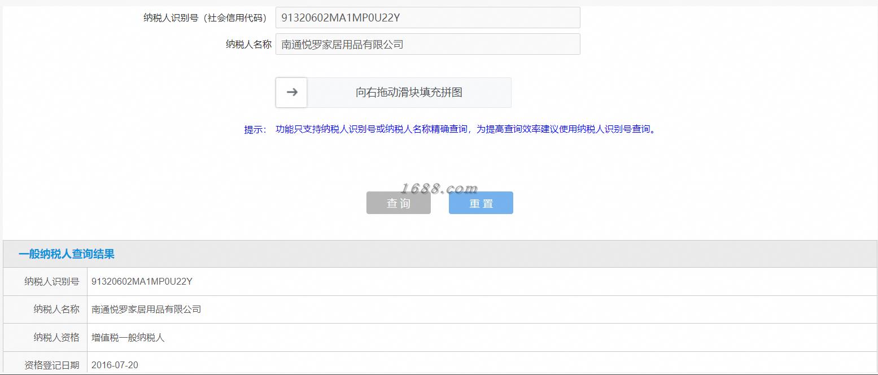The width and height of the screenshot is (878, 375).
Task: Click the blue hint text about precise query
Action: (x=466, y=129)
